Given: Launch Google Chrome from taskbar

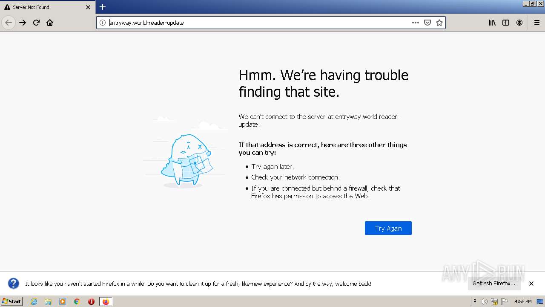Looking at the screenshot, I should pos(77,301).
